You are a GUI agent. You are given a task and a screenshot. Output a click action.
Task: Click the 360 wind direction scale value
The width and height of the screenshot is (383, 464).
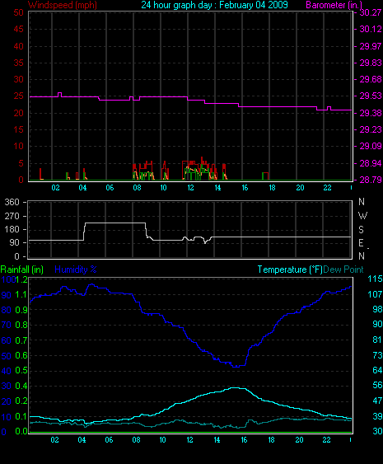point(12,202)
